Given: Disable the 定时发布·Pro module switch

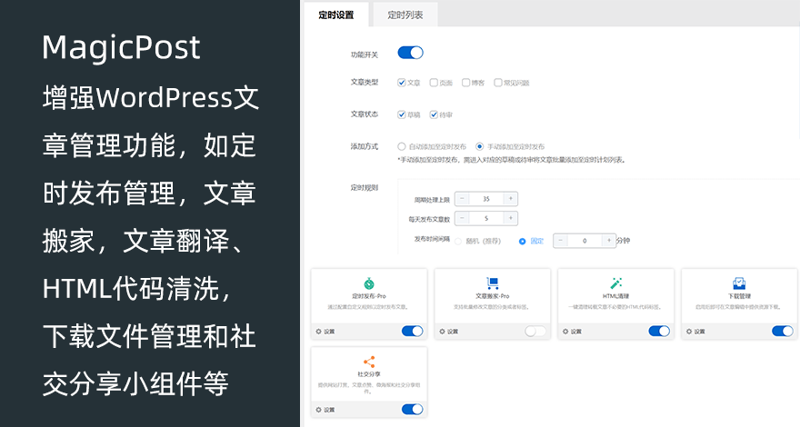Looking at the screenshot, I should [x=412, y=331].
